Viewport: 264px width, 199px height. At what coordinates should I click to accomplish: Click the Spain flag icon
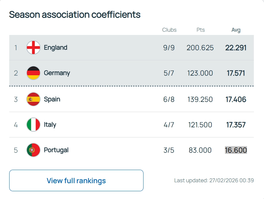33,99
